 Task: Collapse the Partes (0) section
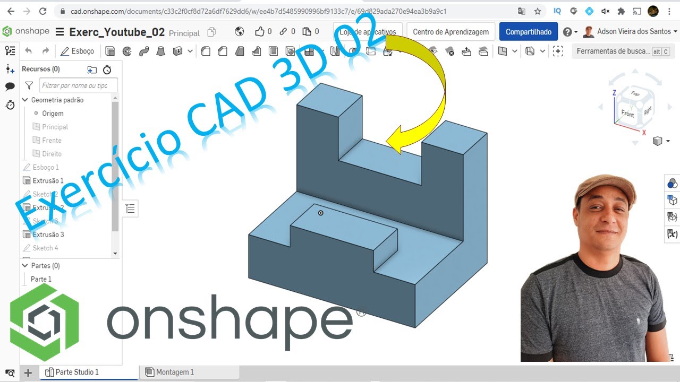25,265
